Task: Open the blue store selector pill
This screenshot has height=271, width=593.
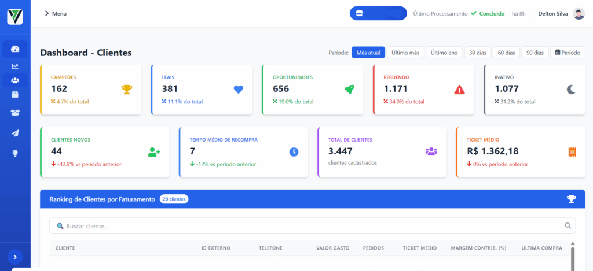Action: pyautogui.click(x=378, y=13)
